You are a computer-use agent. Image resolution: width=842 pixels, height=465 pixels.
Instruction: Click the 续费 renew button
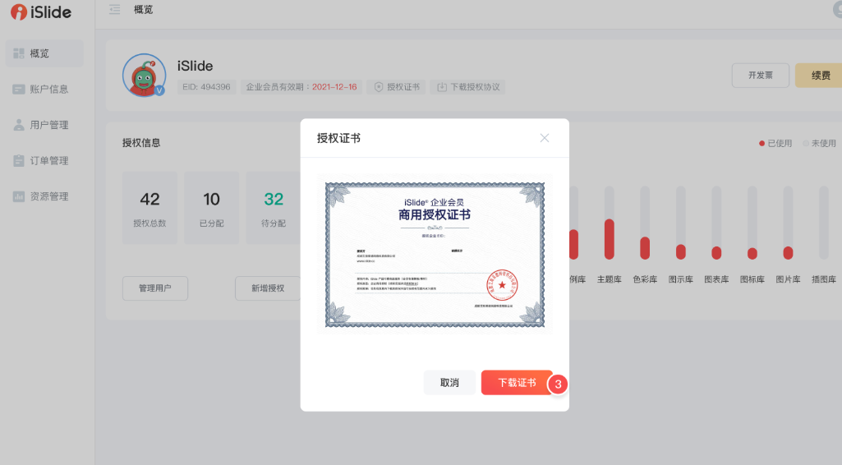[818, 76]
